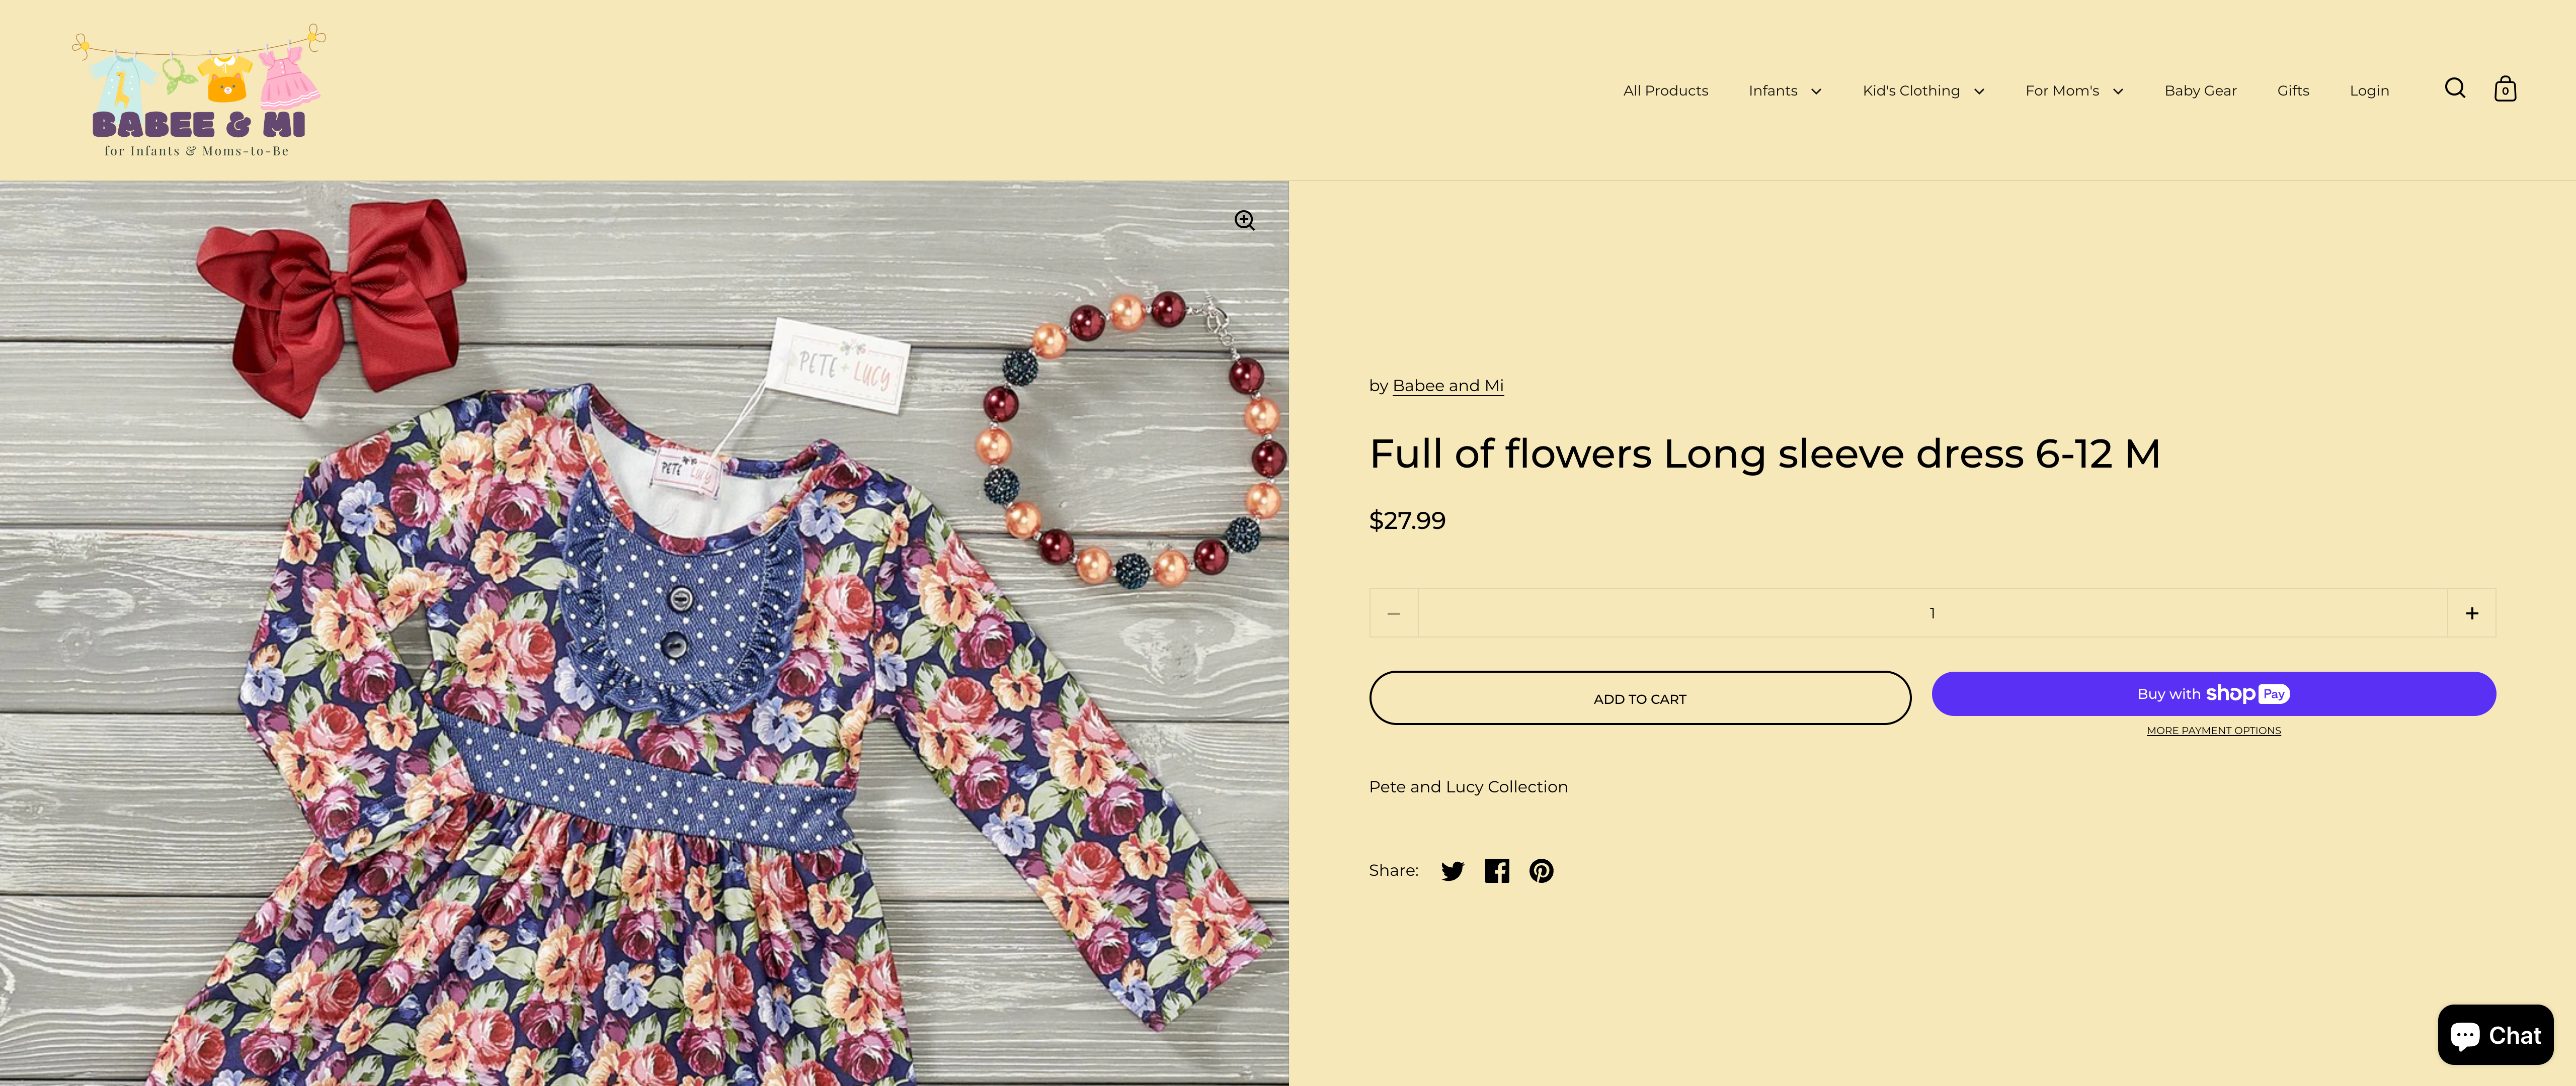The height and width of the screenshot is (1086, 2576).
Task: Click the Add to Cart button
Action: coord(1640,698)
